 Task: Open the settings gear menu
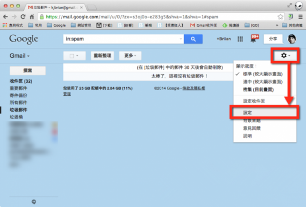285,56
